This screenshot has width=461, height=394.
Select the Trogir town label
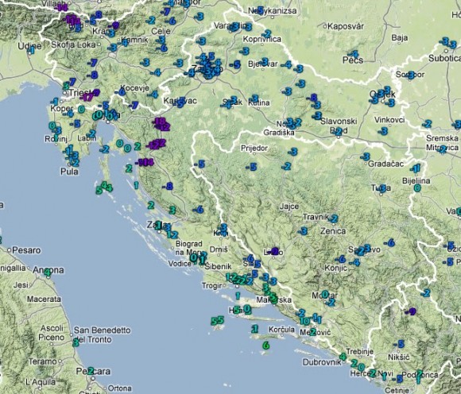tap(212, 286)
